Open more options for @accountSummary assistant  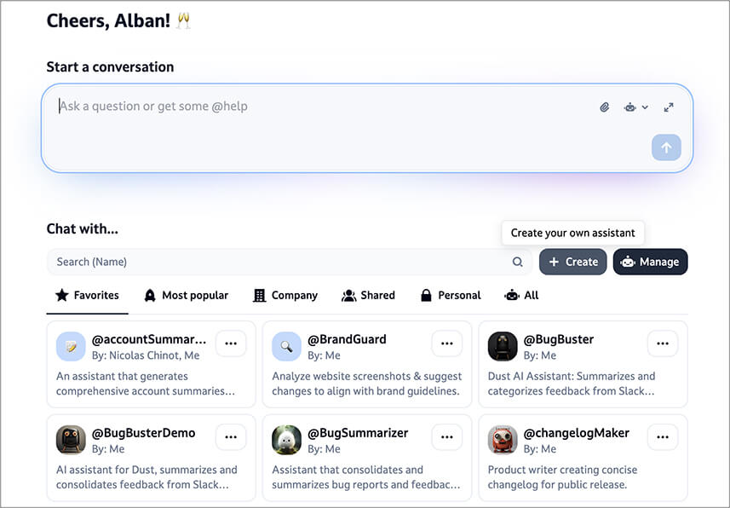point(231,343)
